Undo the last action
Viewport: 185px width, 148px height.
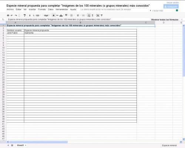(x=12, y=16)
